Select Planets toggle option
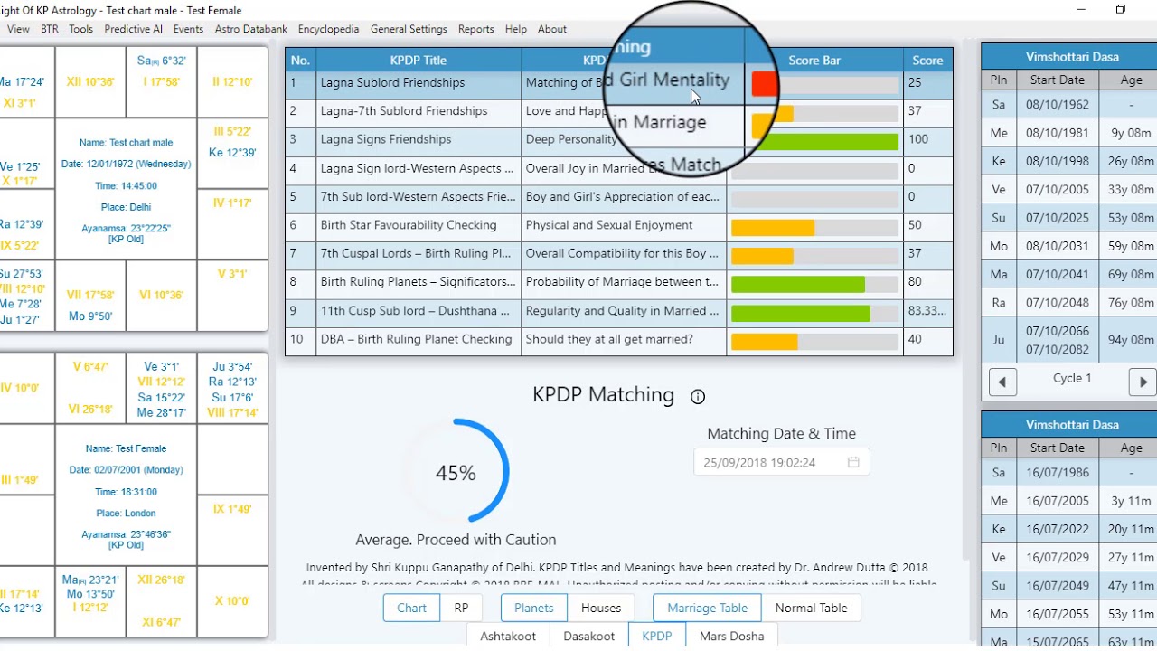This screenshot has width=1157, height=651. click(533, 608)
